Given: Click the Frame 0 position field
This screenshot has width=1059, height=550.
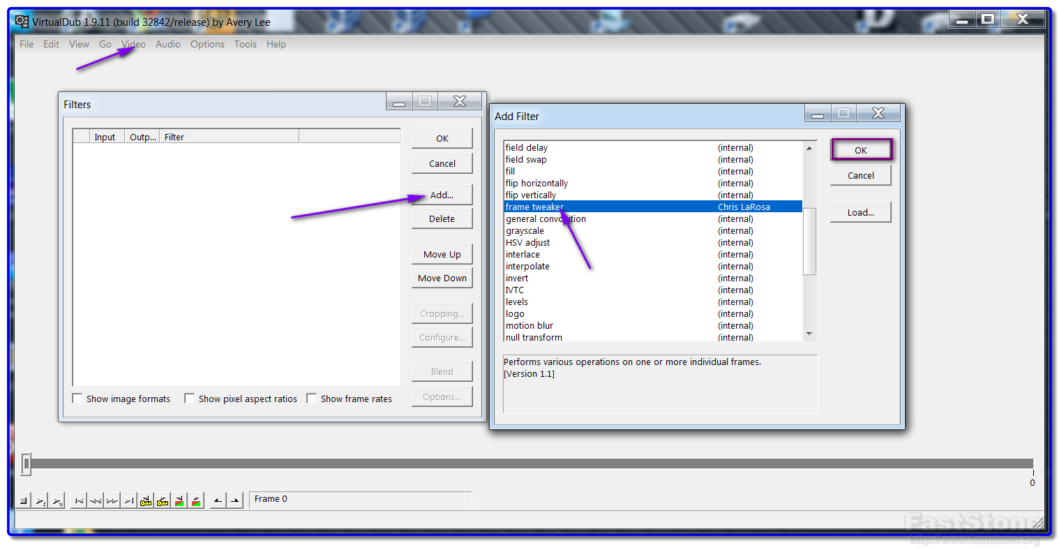Looking at the screenshot, I should 360,499.
